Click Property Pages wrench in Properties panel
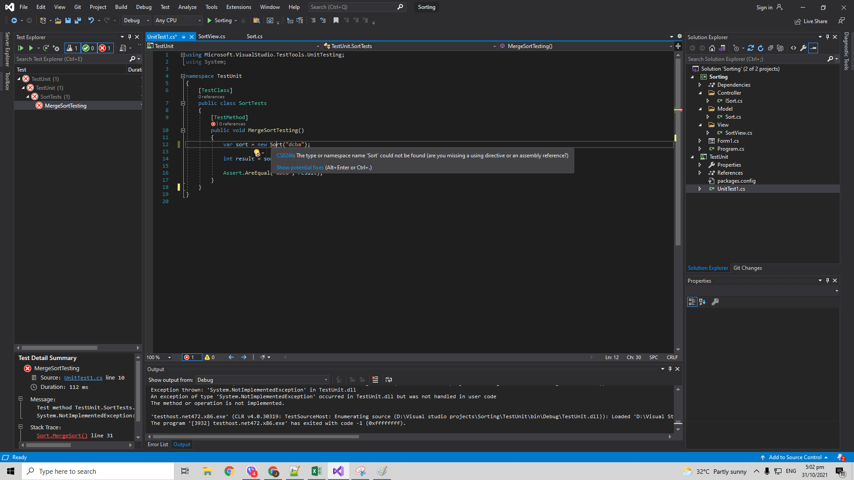Image resolution: width=854 pixels, height=480 pixels. click(x=715, y=302)
